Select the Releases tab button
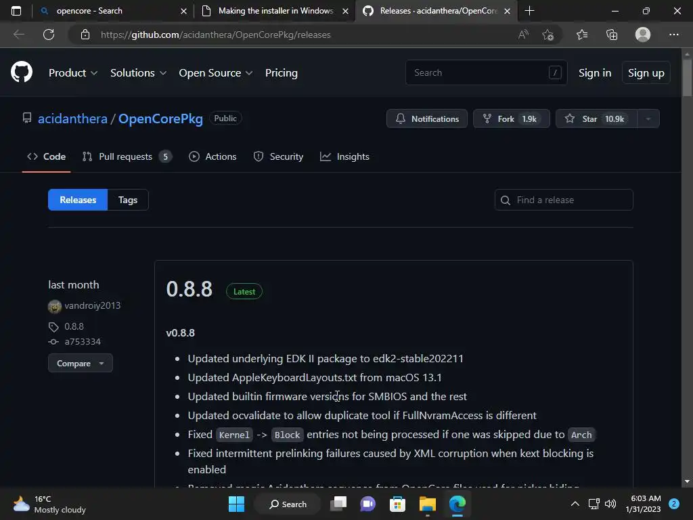The width and height of the screenshot is (693, 520). [78, 200]
